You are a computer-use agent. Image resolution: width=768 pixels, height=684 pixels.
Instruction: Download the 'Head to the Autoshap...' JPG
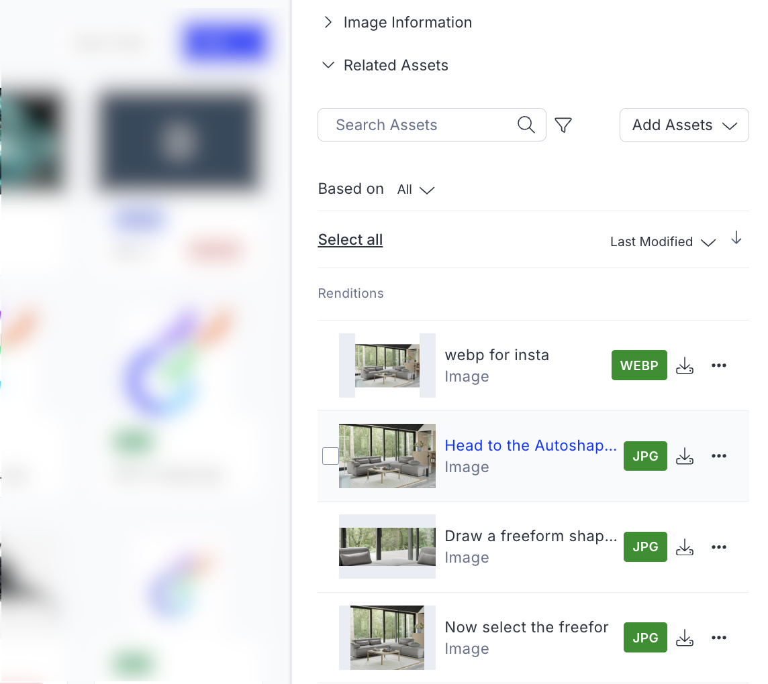[684, 457]
